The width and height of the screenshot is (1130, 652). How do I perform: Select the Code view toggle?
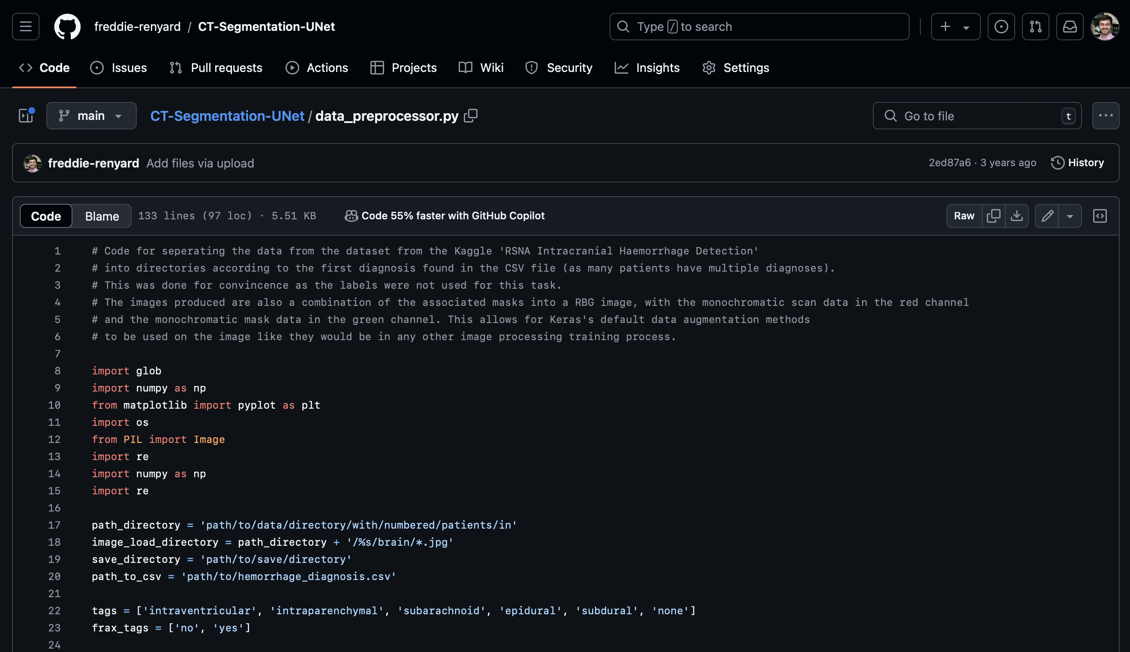coord(46,216)
